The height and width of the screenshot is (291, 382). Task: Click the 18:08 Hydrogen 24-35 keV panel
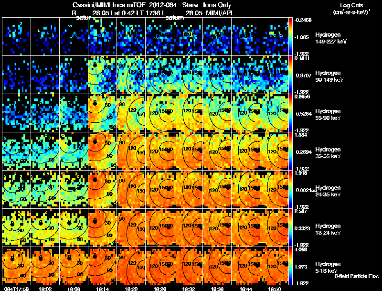(74, 189)
